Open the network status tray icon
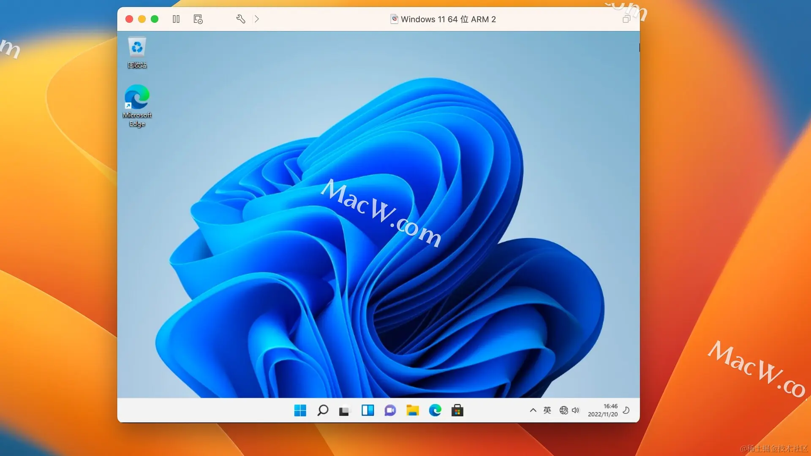This screenshot has height=456, width=811. 563,410
